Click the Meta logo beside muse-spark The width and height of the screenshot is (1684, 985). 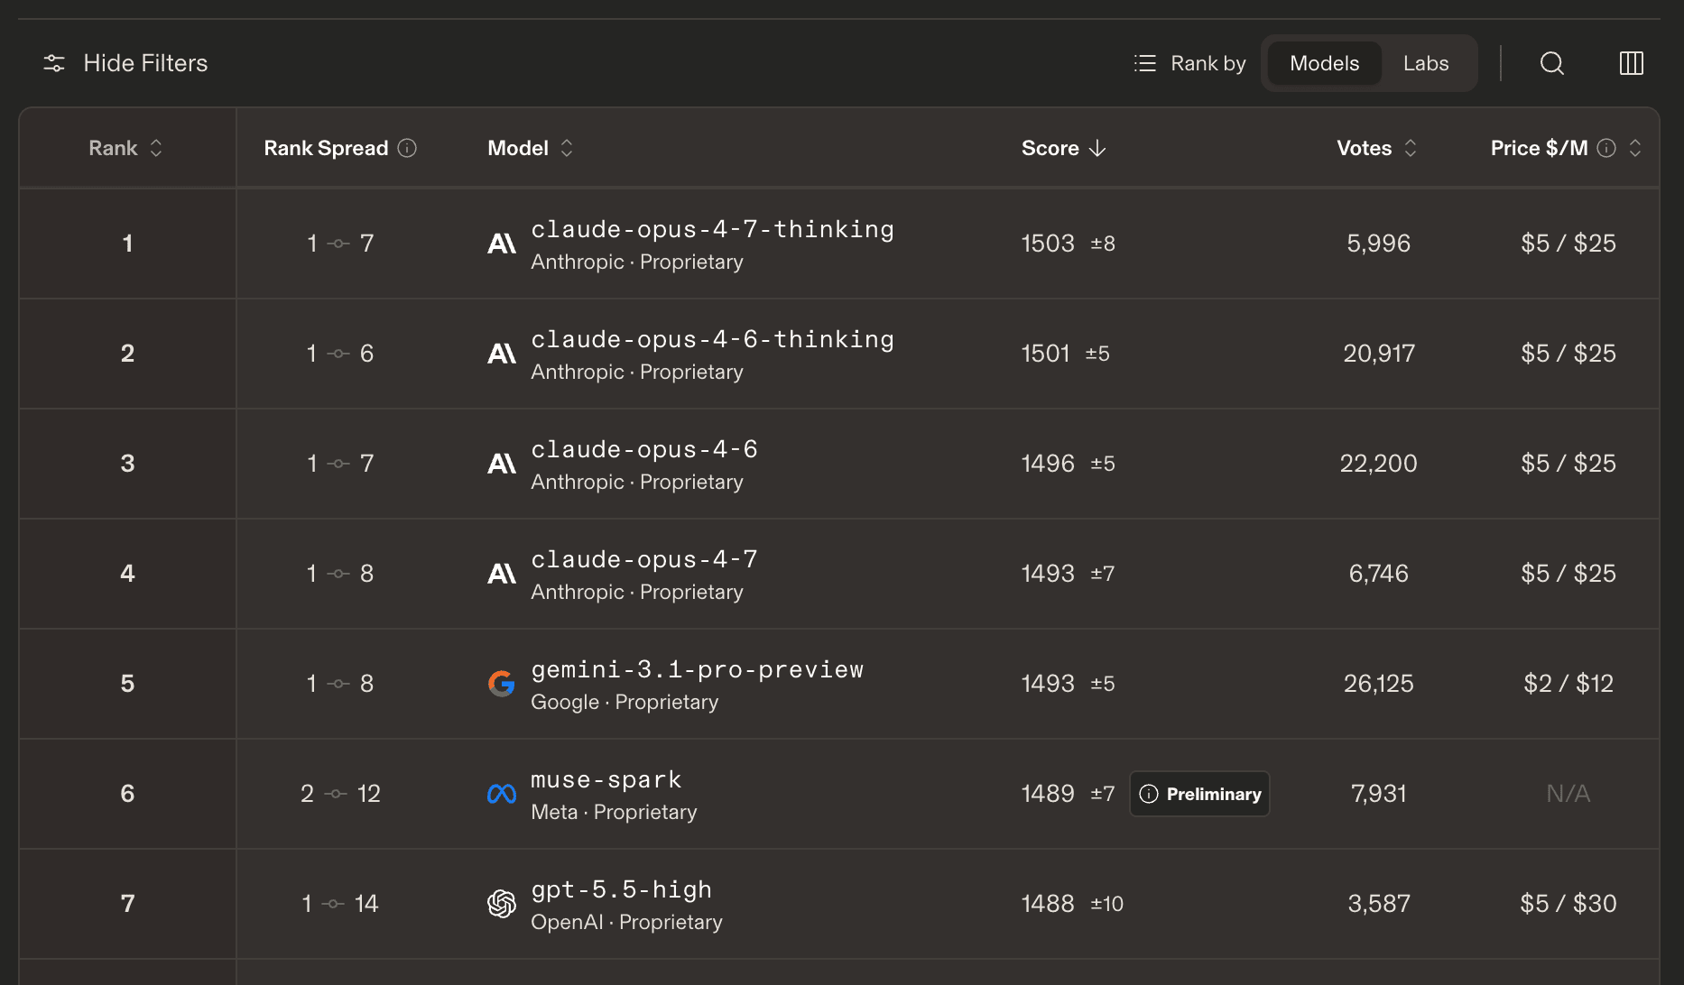coord(501,794)
